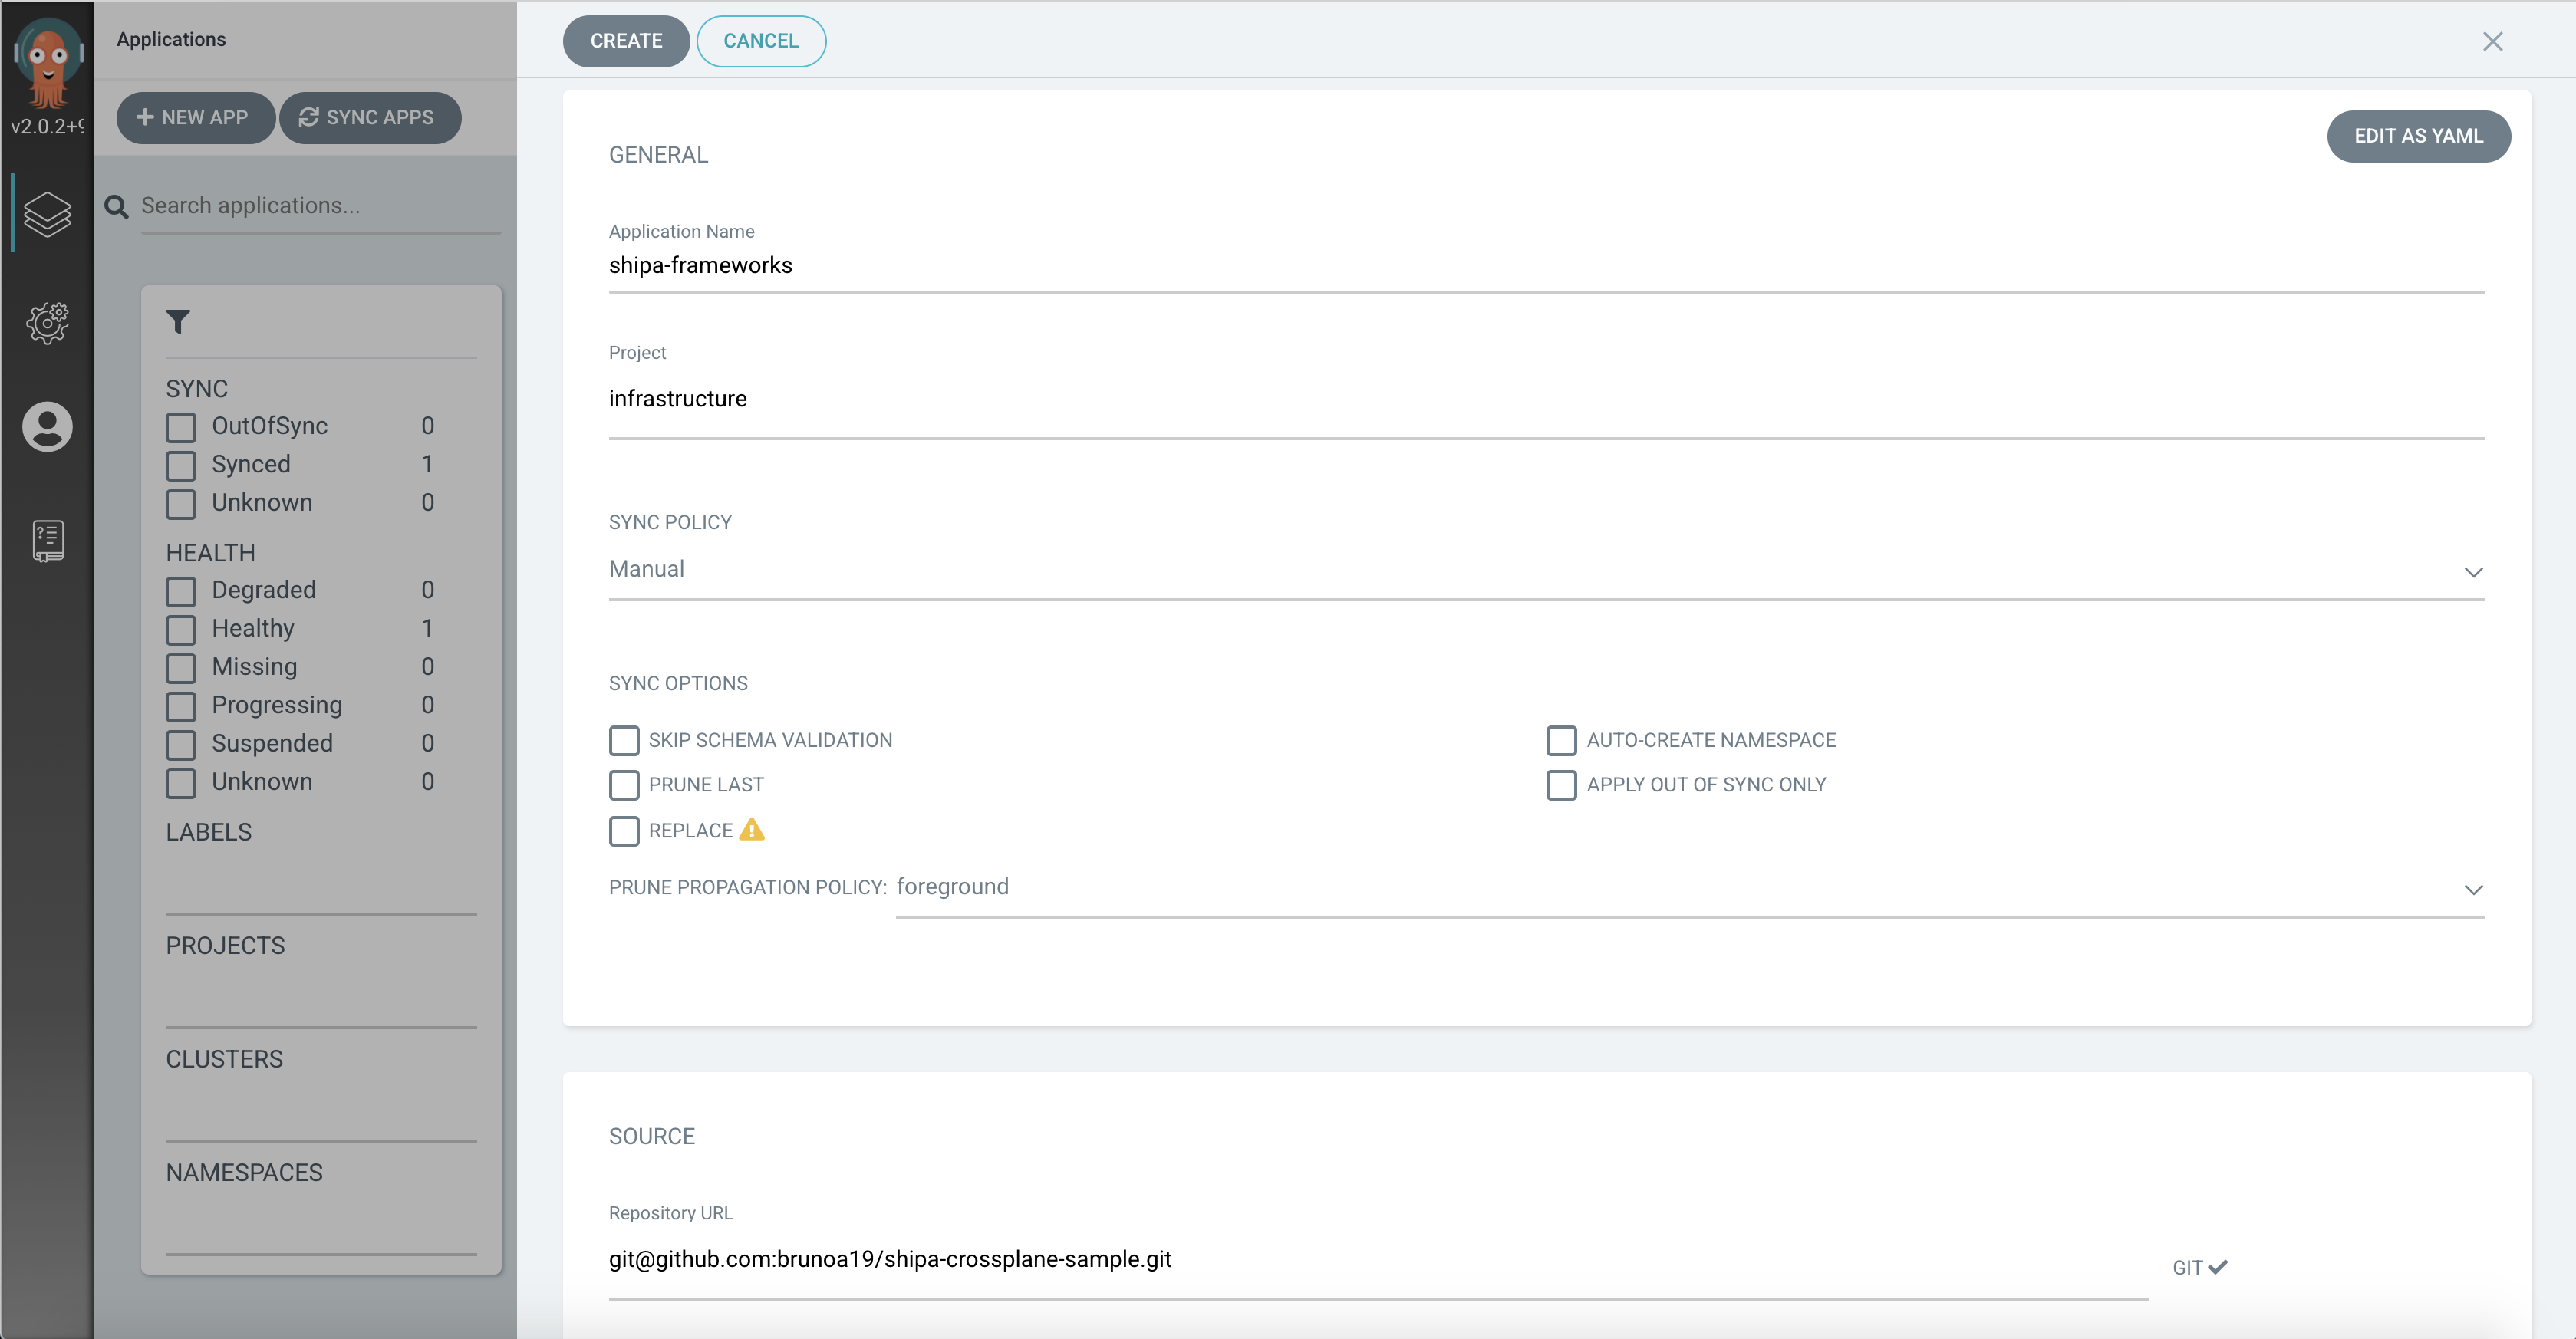Image resolution: width=2576 pixels, height=1339 pixels.
Task: Click the Replace warning triangle icon
Action: click(x=751, y=830)
